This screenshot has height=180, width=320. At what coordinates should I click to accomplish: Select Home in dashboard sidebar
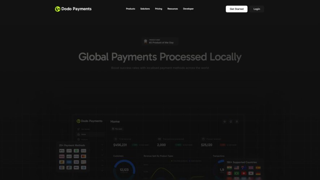(x=91, y=134)
